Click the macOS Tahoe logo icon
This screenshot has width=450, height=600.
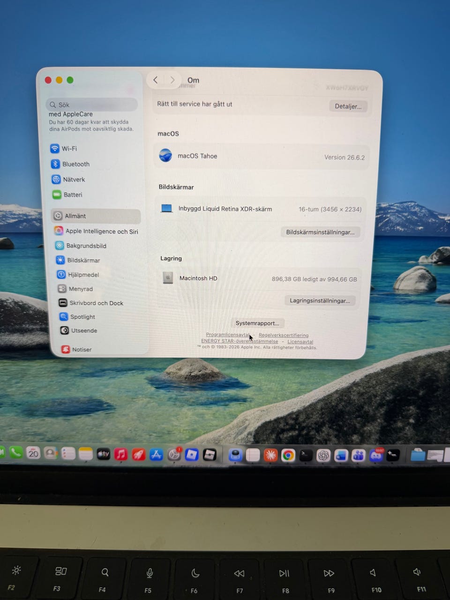click(165, 155)
